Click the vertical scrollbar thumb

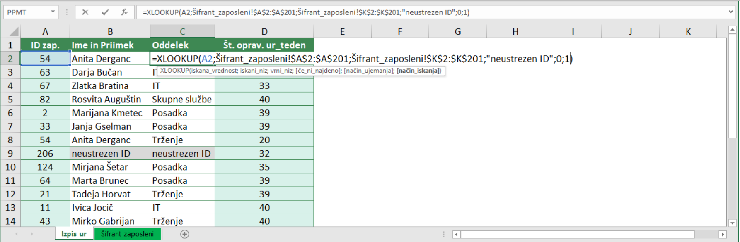[x=733, y=87]
